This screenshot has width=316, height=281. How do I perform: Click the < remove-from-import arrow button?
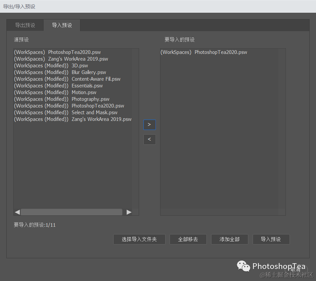tap(149, 139)
